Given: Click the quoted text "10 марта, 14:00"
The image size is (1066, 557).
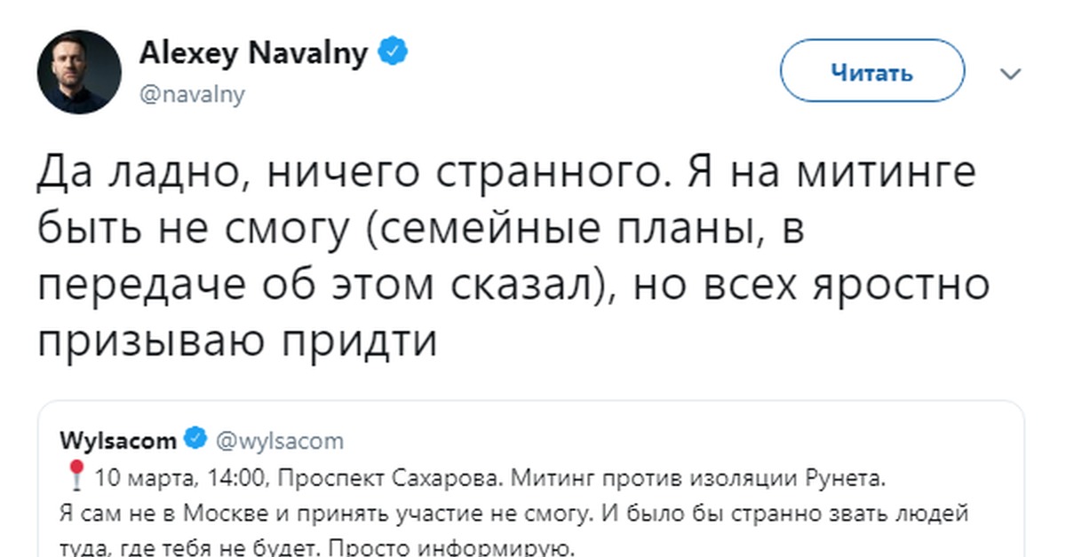Looking at the screenshot, I should point(179,480).
